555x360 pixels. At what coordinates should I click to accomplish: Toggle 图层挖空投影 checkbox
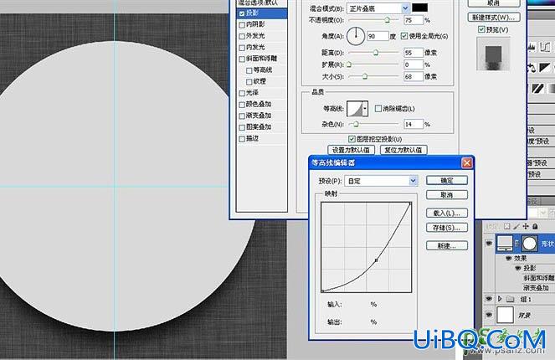pyautogui.click(x=352, y=139)
